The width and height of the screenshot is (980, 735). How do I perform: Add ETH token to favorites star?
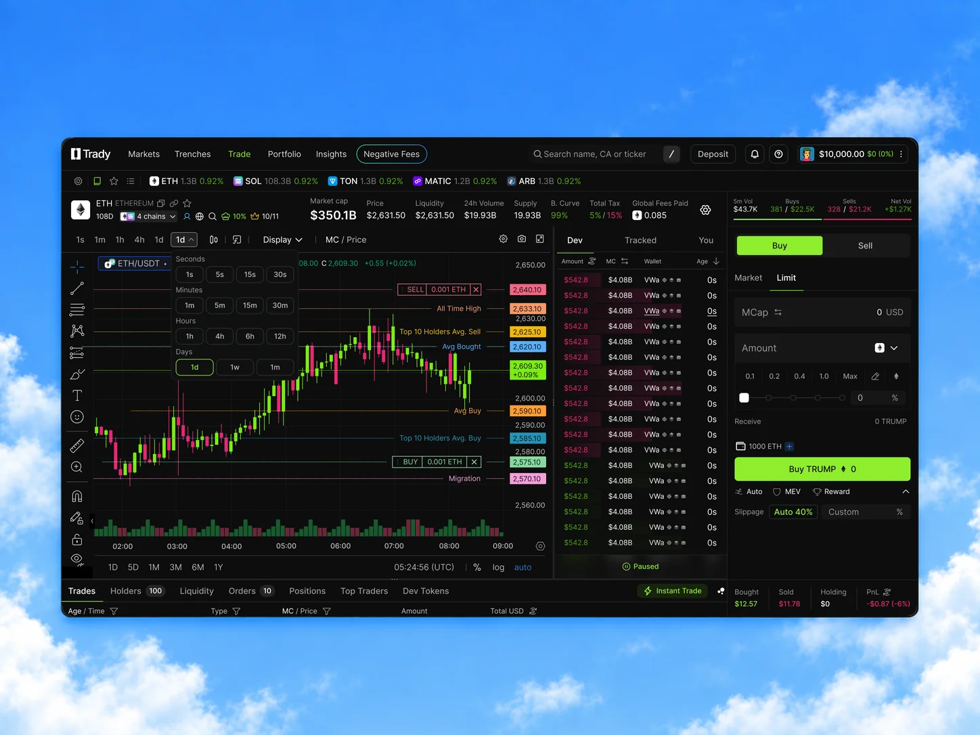coord(187,203)
